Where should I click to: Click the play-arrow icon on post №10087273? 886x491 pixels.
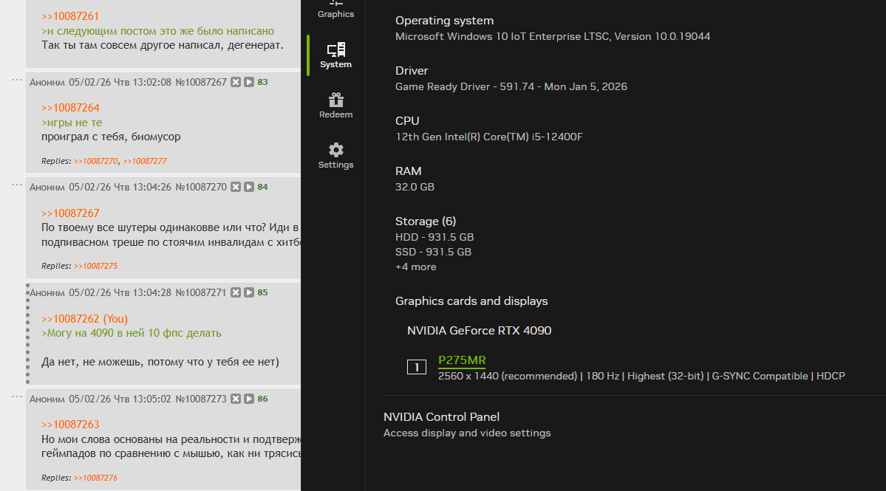tap(249, 399)
